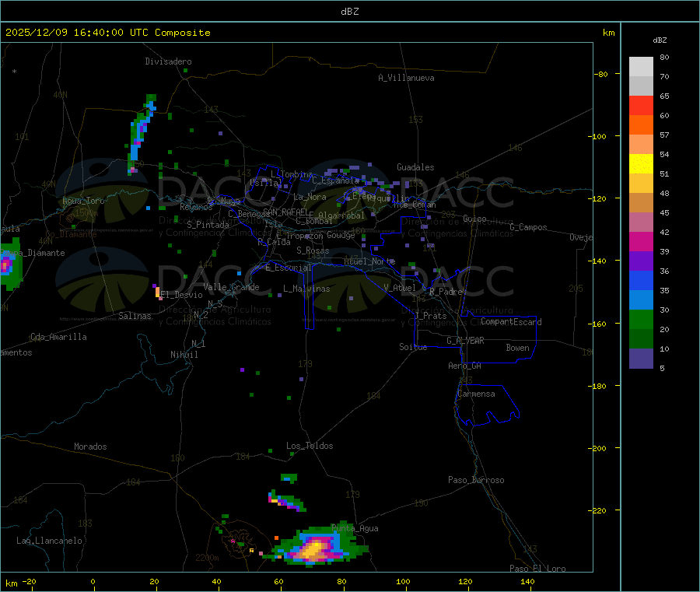Click the 'dBZ' title at top
The image size is (700, 592).
(349, 12)
